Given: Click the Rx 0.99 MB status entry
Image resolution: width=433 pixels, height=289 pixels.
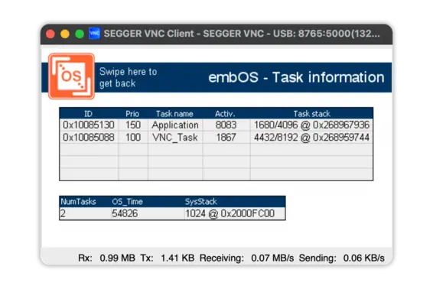Looking at the screenshot, I should pyautogui.click(x=106, y=258).
